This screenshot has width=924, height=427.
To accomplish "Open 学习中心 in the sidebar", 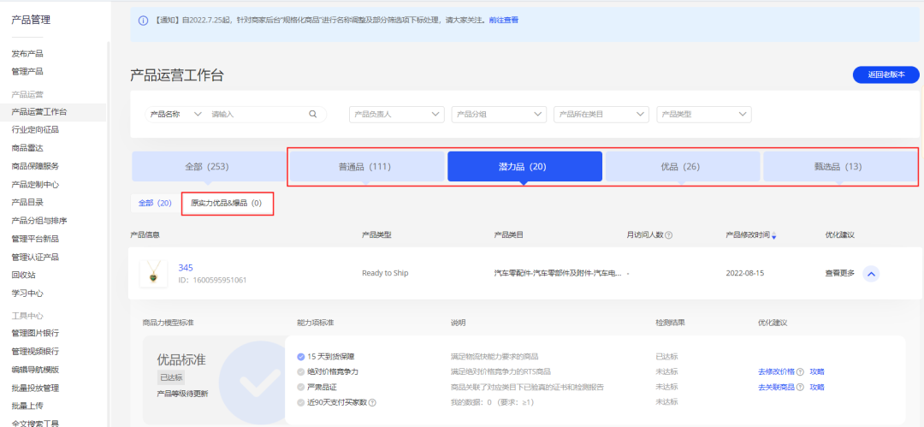I will coord(27,294).
